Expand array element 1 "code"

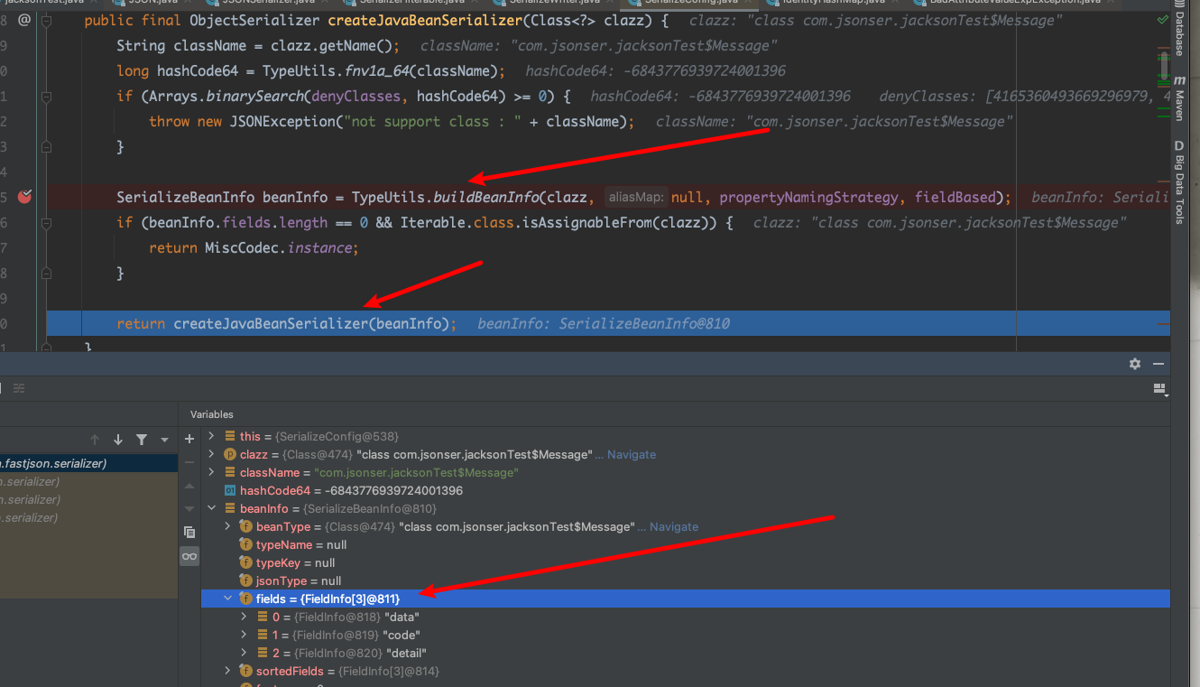click(x=245, y=635)
